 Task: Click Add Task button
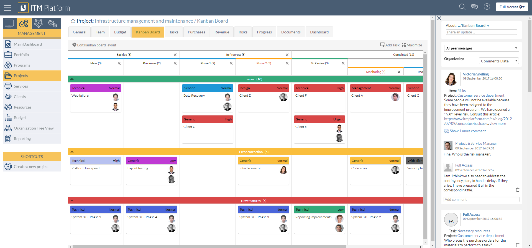tap(390, 45)
